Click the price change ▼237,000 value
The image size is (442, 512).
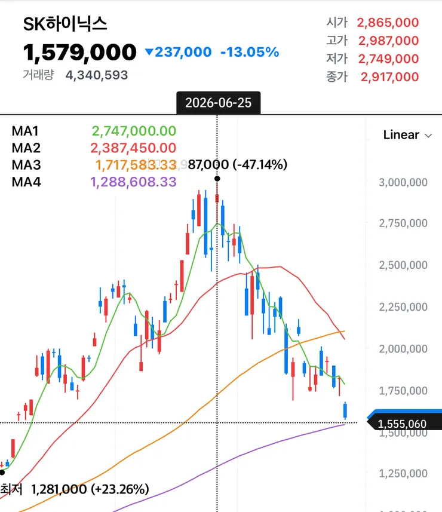(178, 52)
